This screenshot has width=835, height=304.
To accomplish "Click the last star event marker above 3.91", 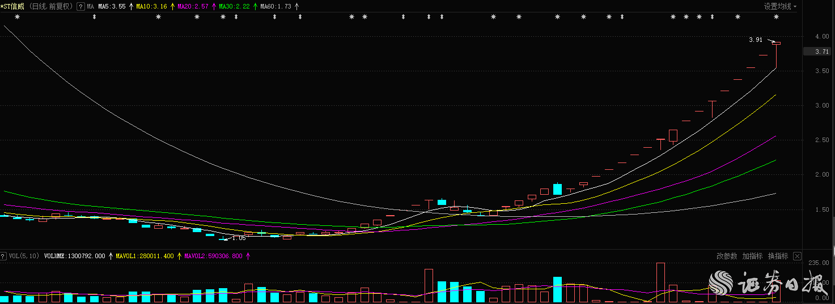I will (x=776, y=17).
